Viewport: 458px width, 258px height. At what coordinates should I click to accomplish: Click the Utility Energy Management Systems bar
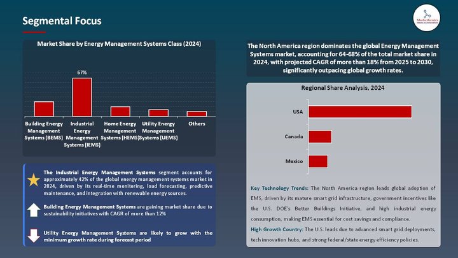point(158,113)
